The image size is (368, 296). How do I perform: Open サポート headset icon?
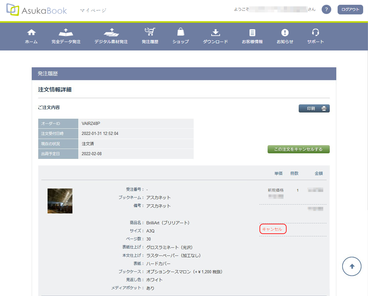pos(315,32)
